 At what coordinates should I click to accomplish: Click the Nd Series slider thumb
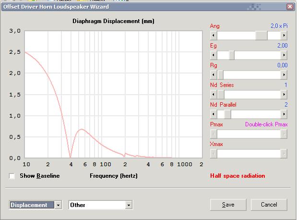click(x=221, y=95)
